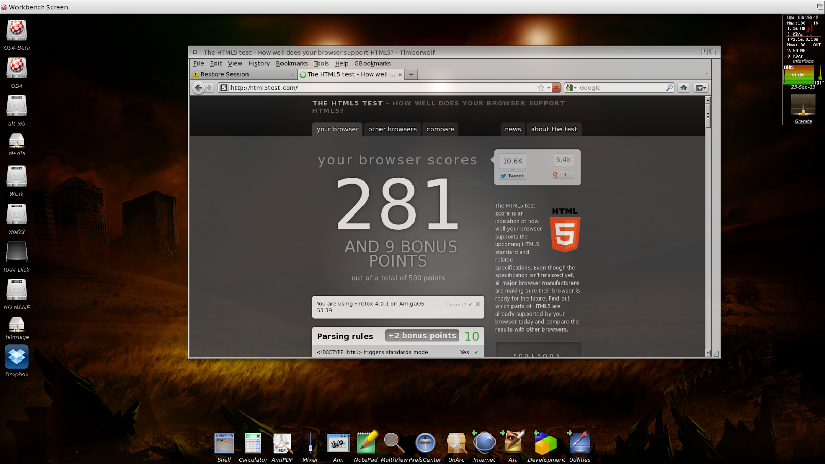825x464 pixels.
Task: Open PrefsCenter from the dock
Action: click(x=425, y=443)
